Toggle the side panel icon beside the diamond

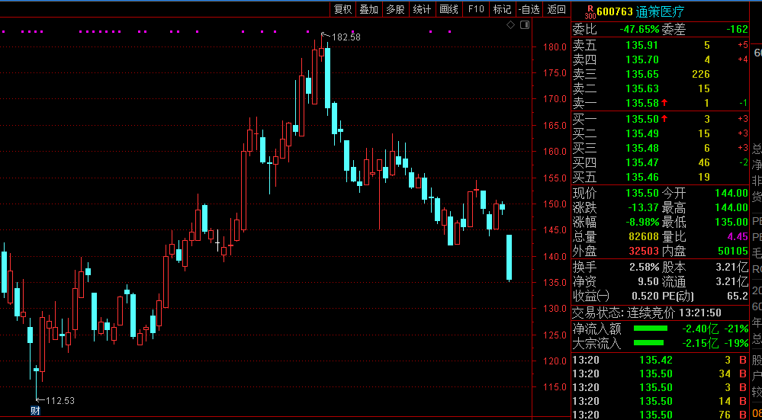pos(524,25)
